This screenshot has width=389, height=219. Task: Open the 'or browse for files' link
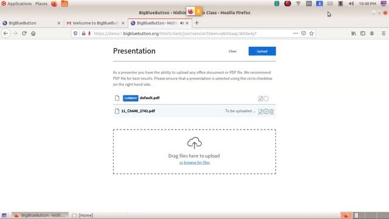(x=194, y=162)
